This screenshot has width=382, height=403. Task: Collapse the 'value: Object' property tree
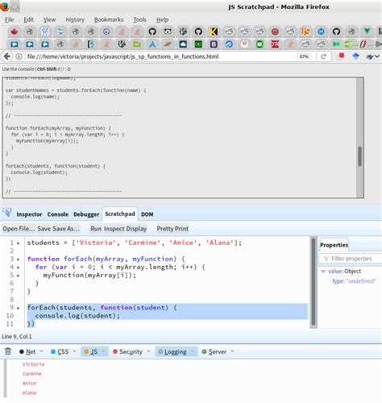[323, 272]
